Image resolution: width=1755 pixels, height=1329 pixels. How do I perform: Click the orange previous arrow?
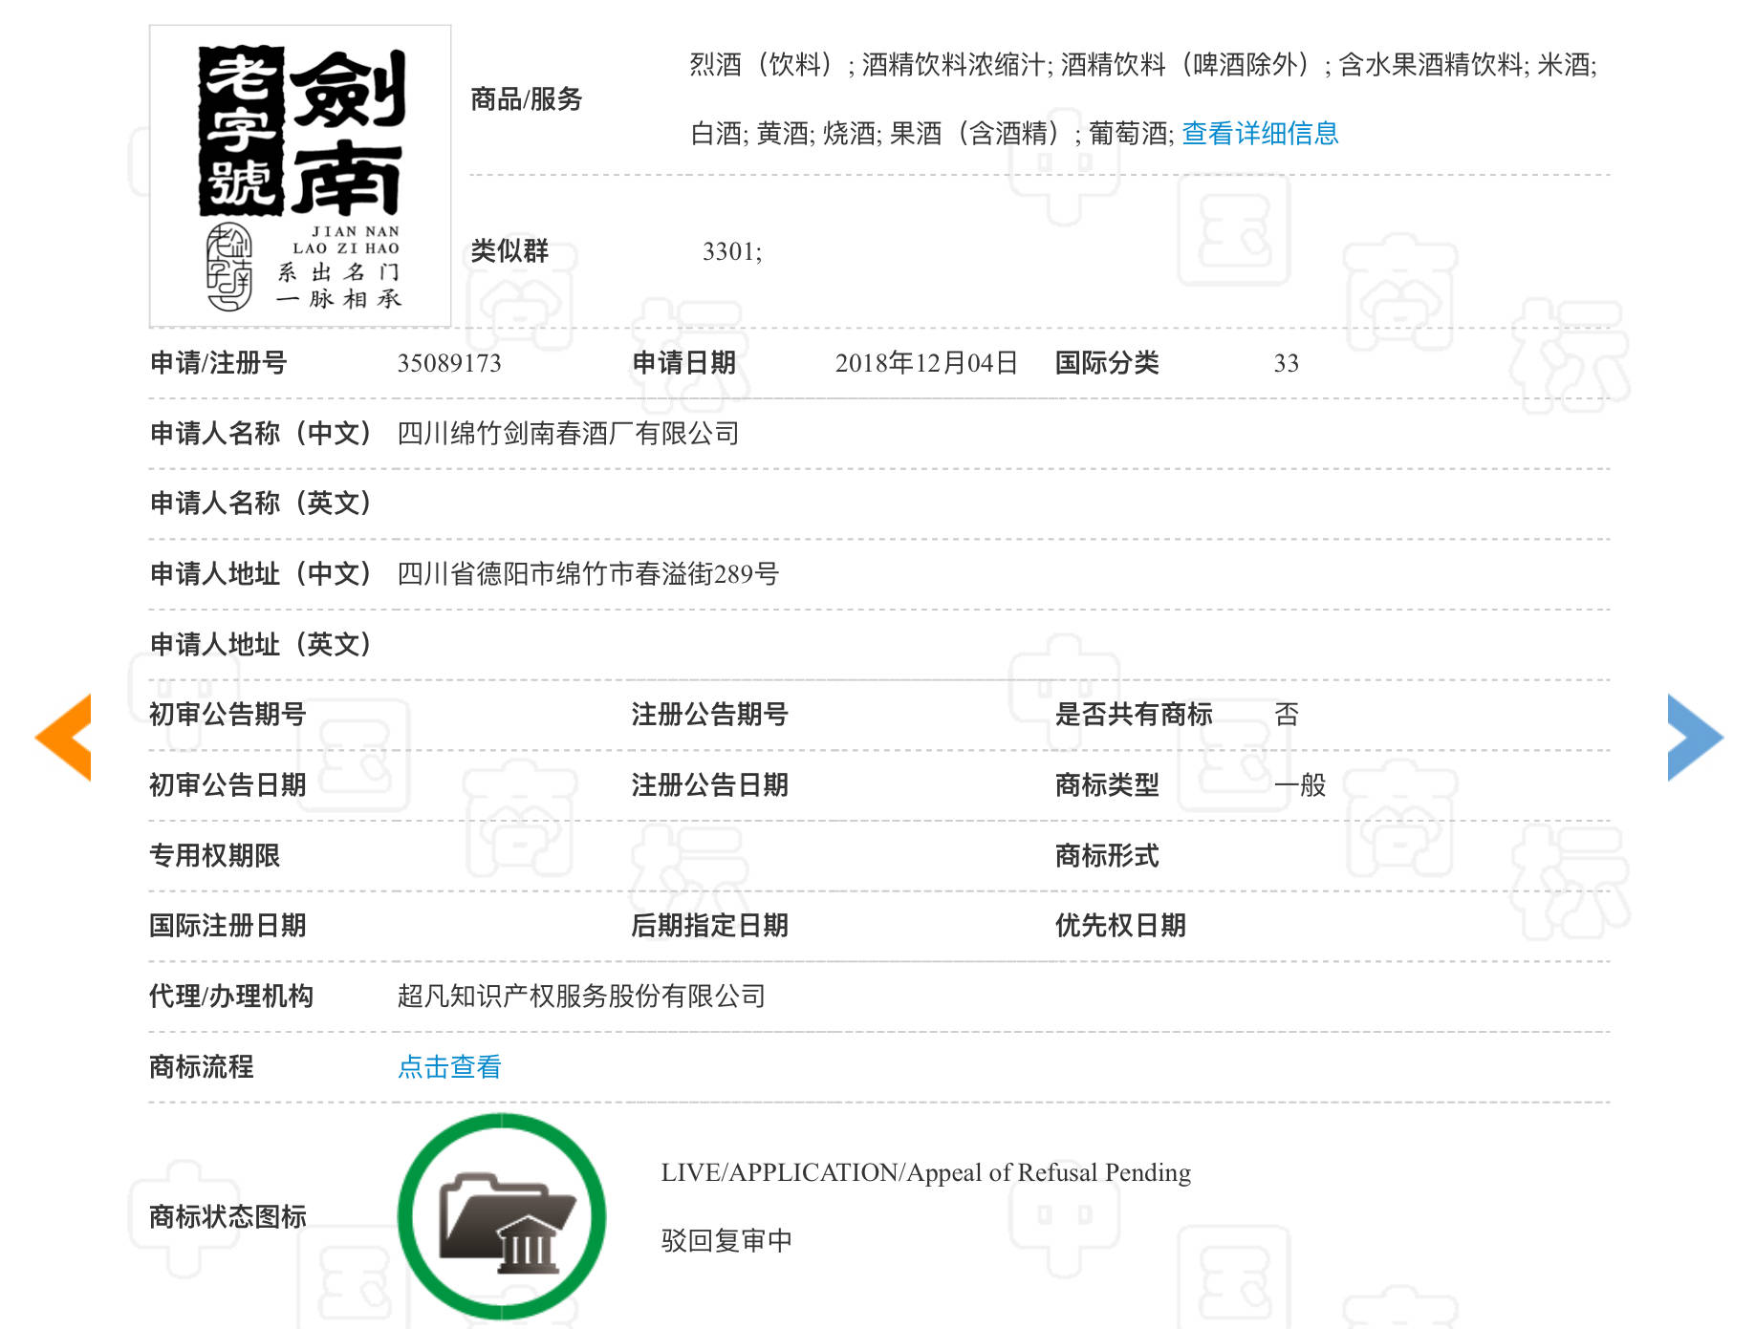63,737
